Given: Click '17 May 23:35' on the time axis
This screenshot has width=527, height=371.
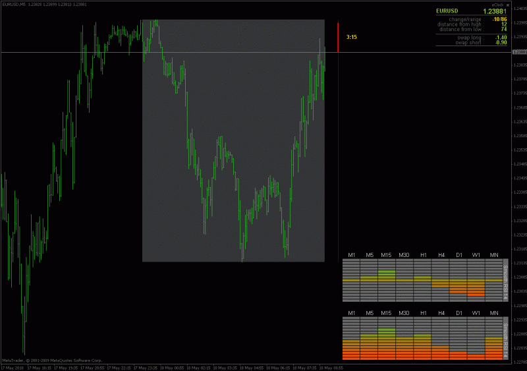Looking at the screenshot, I should pos(145,368).
